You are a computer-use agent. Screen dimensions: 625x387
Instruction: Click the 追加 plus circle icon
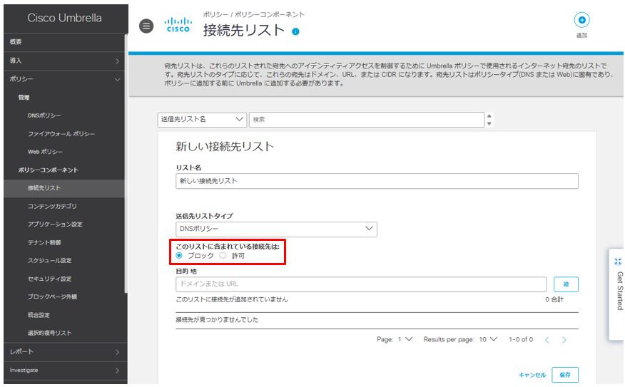click(x=581, y=20)
